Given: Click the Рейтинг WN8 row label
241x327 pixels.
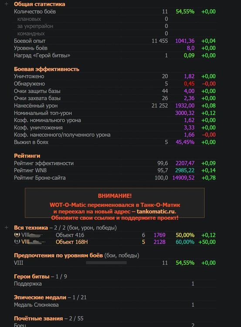Looking at the screenshot, I should coord(30,170).
